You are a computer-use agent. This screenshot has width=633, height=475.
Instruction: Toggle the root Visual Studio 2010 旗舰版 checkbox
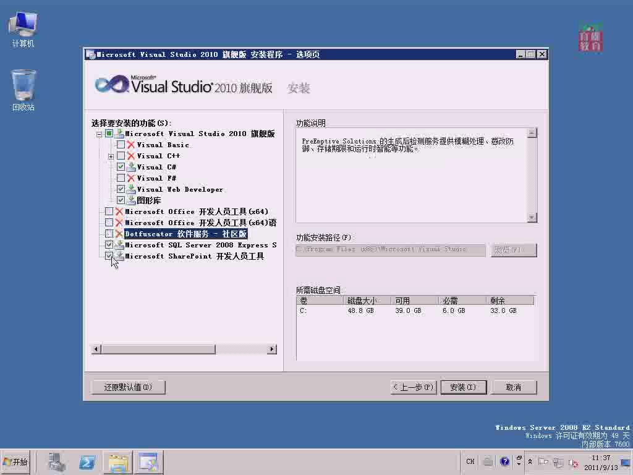click(109, 134)
